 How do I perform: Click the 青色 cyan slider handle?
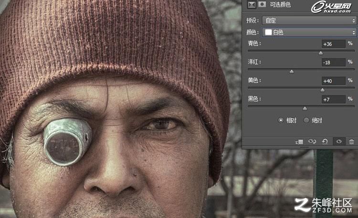tap(321, 53)
